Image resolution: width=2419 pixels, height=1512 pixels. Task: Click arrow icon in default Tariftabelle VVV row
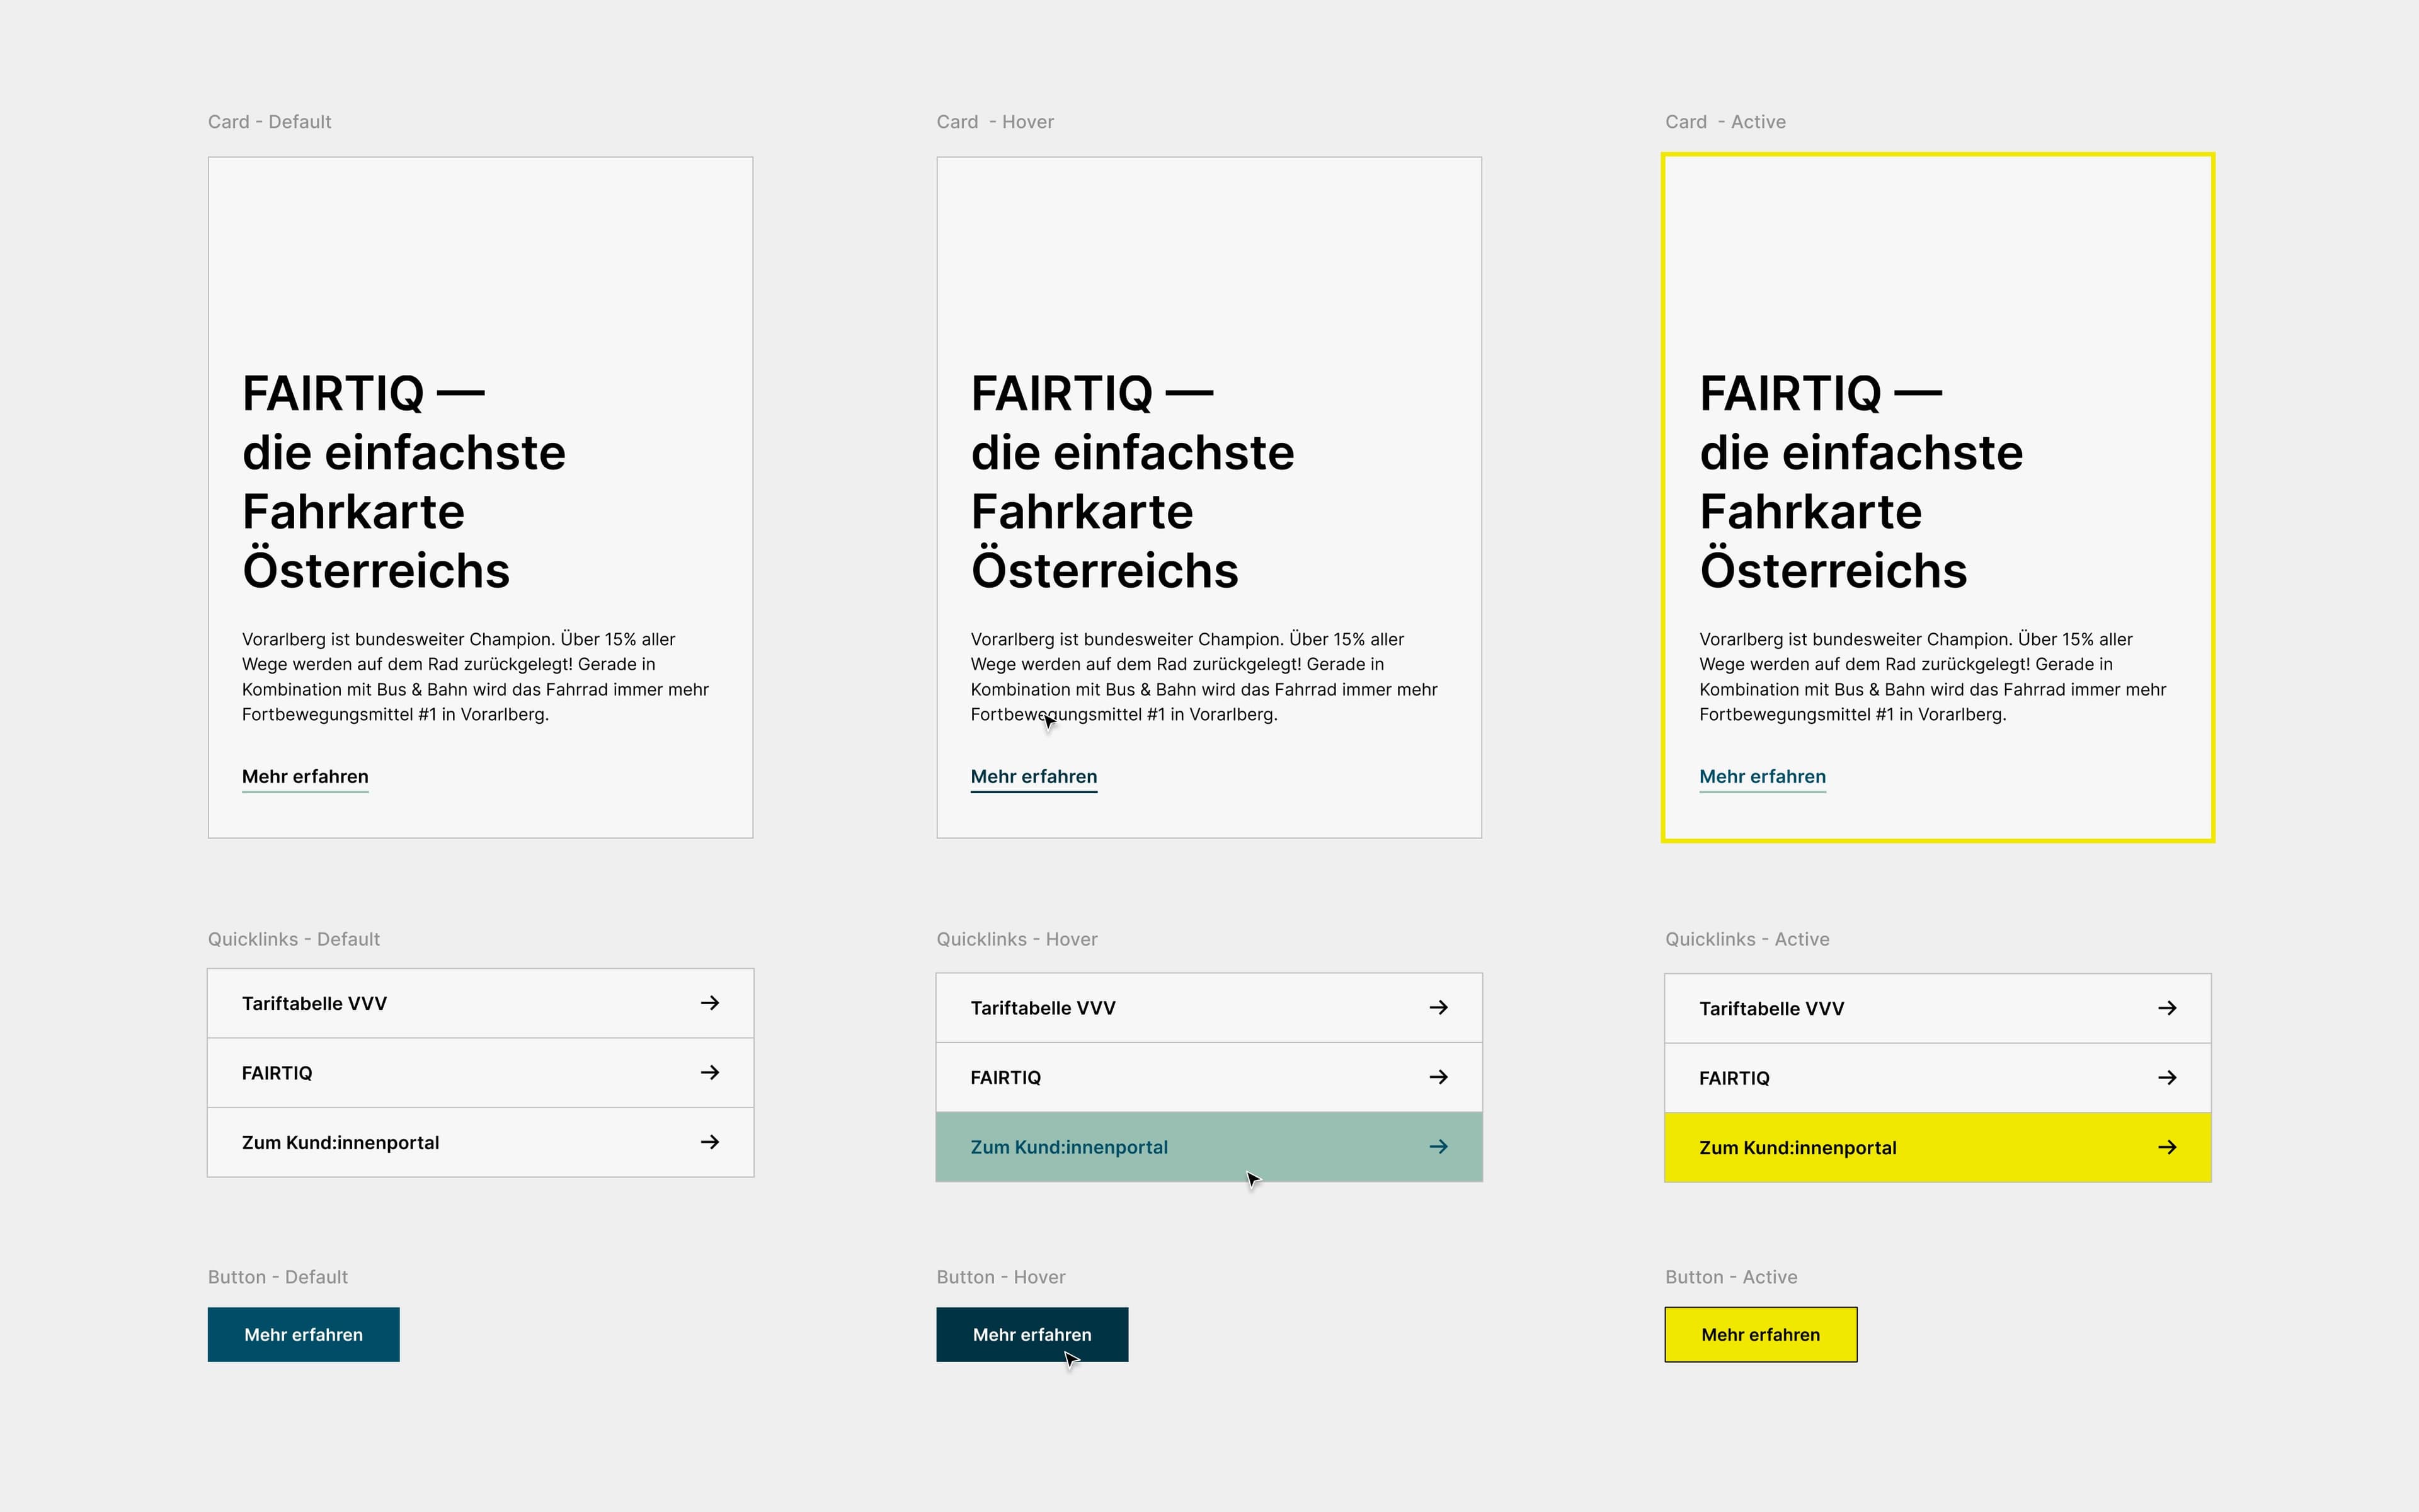point(710,1003)
